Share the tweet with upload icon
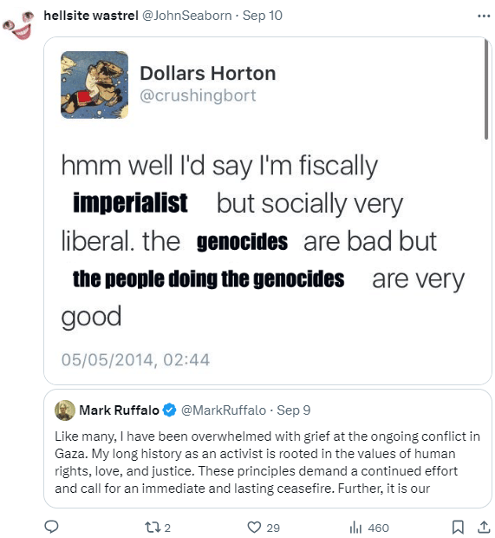 [x=484, y=527]
